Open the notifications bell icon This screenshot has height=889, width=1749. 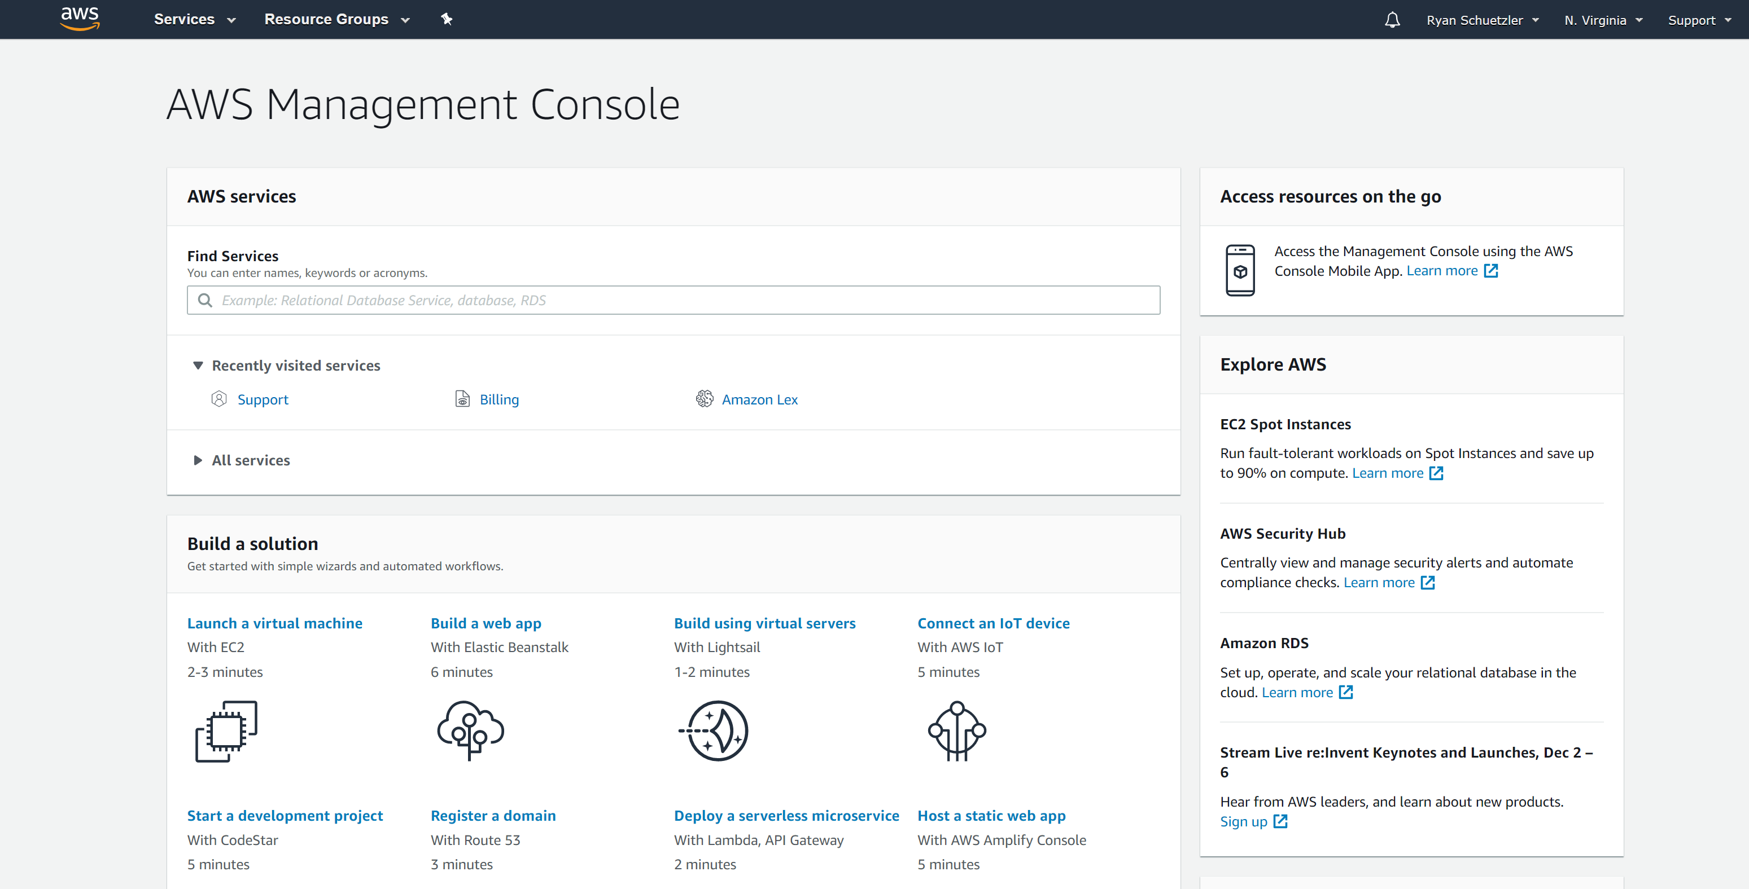click(1392, 20)
